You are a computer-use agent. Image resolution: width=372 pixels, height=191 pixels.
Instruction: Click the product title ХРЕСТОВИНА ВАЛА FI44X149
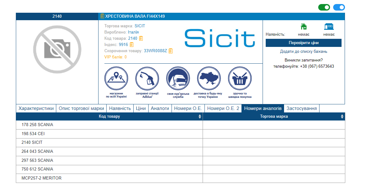[x=135, y=16]
